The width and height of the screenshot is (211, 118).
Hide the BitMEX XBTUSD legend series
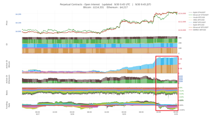coord(197,30)
